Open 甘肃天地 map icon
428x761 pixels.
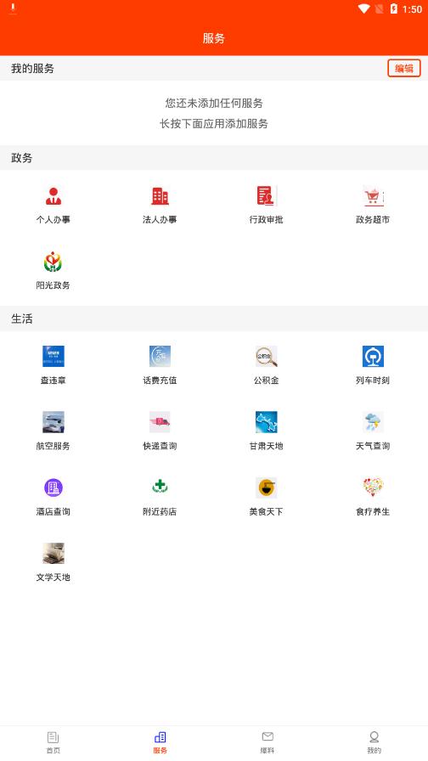tap(266, 422)
